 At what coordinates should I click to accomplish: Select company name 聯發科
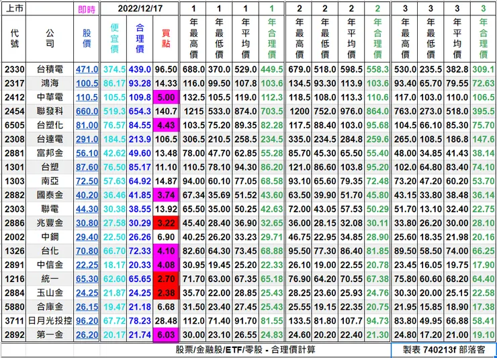click(50, 111)
